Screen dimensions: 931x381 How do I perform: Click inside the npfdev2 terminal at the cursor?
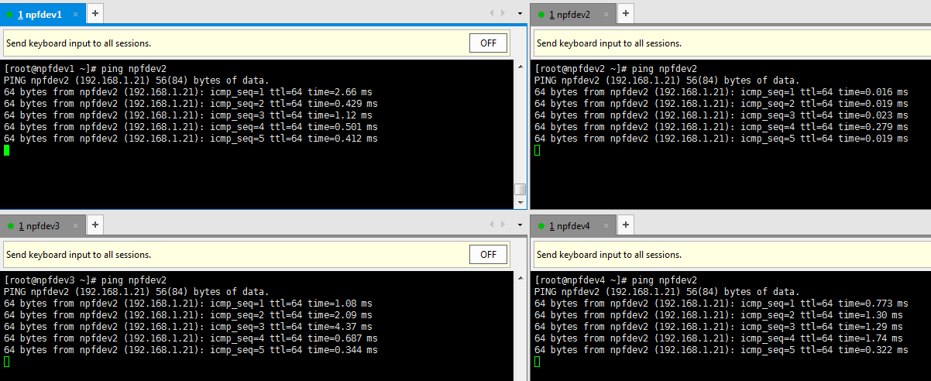pyautogui.click(x=538, y=150)
